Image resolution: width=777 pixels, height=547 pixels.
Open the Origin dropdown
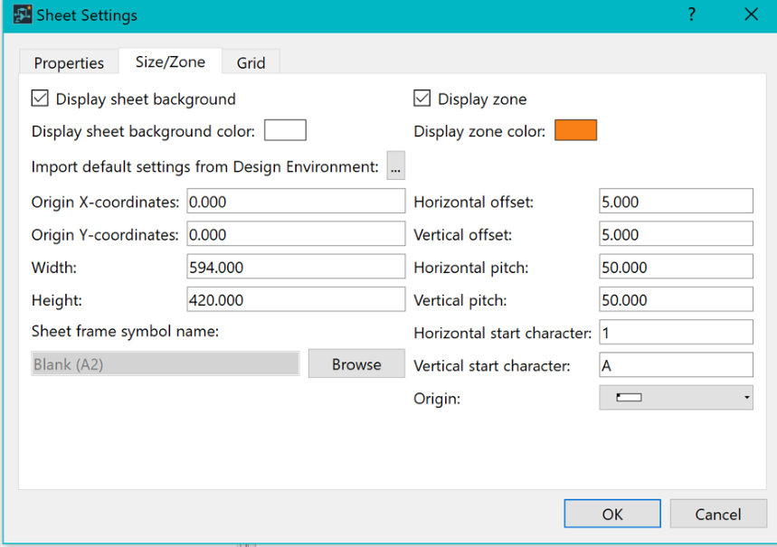click(676, 398)
